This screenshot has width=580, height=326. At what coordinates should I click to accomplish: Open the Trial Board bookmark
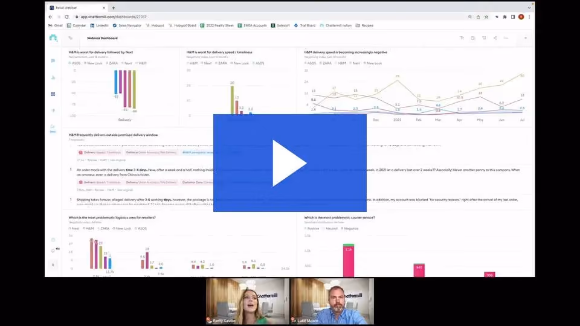tap(304, 25)
